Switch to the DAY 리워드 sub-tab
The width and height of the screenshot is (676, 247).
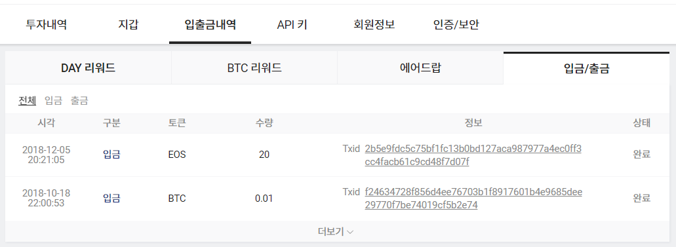point(89,68)
